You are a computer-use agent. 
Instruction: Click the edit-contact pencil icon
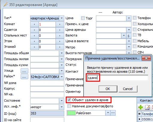pos(148,107)
